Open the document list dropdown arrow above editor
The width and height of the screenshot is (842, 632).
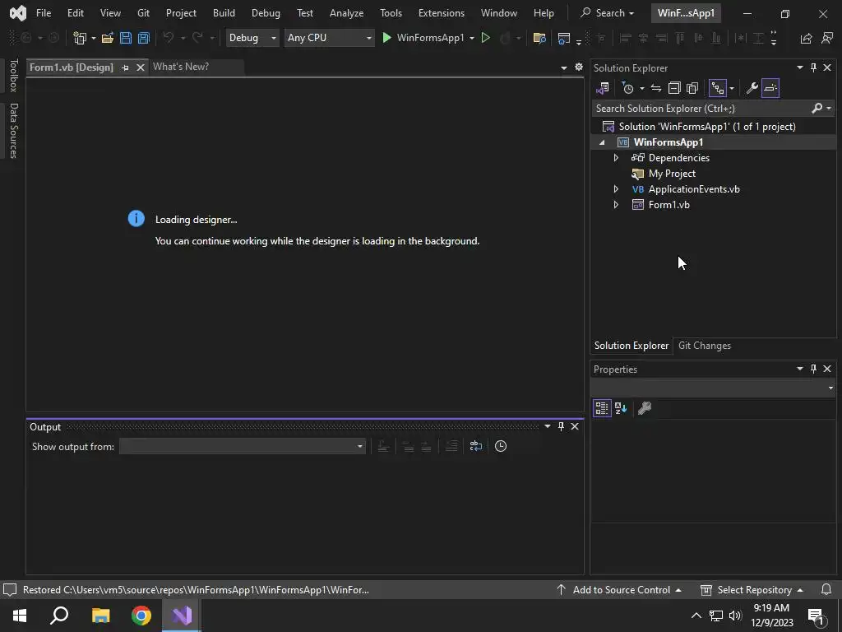click(563, 67)
